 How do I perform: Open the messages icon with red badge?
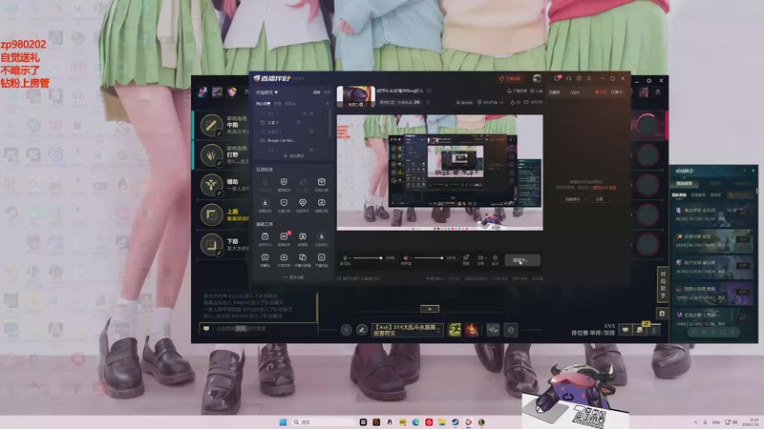pyautogui.click(x=558, y=78)
